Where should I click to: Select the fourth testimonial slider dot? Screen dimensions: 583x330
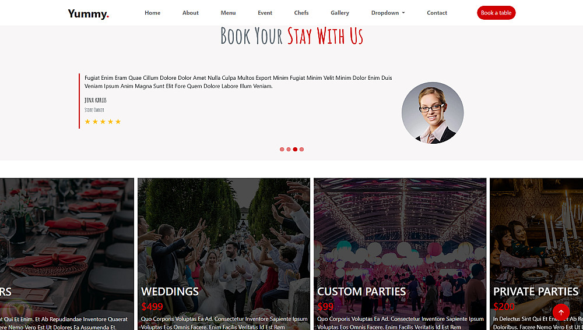301,149
